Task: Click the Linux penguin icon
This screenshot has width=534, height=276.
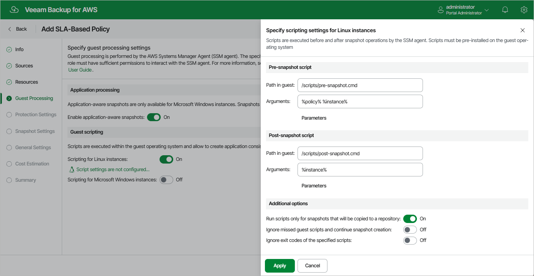Action: click(71, 170)
